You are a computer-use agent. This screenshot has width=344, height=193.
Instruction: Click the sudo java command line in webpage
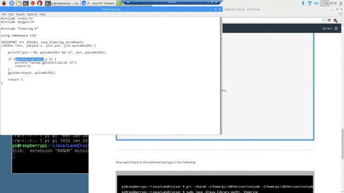(x=190, y=192)
